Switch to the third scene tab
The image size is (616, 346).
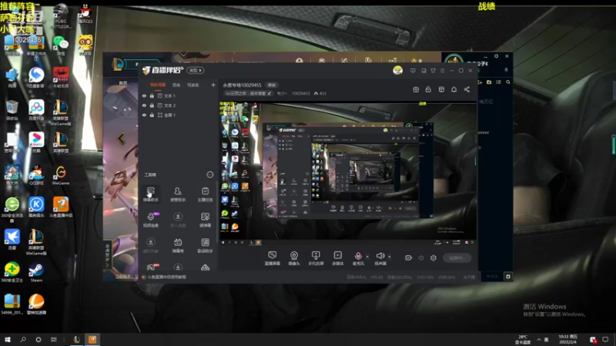[x=193, y=85]
